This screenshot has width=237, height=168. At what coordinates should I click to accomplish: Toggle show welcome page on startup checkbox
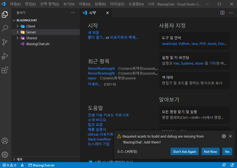(x=90, y=161)
